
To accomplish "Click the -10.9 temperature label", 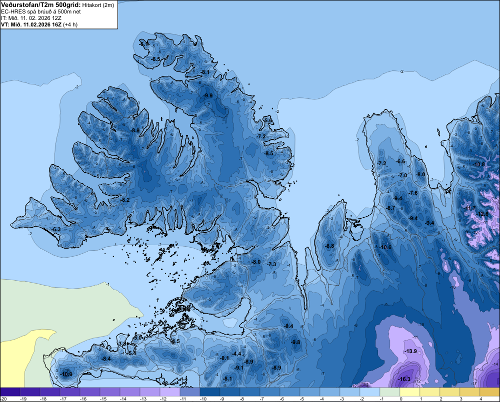I will [66, 374].
